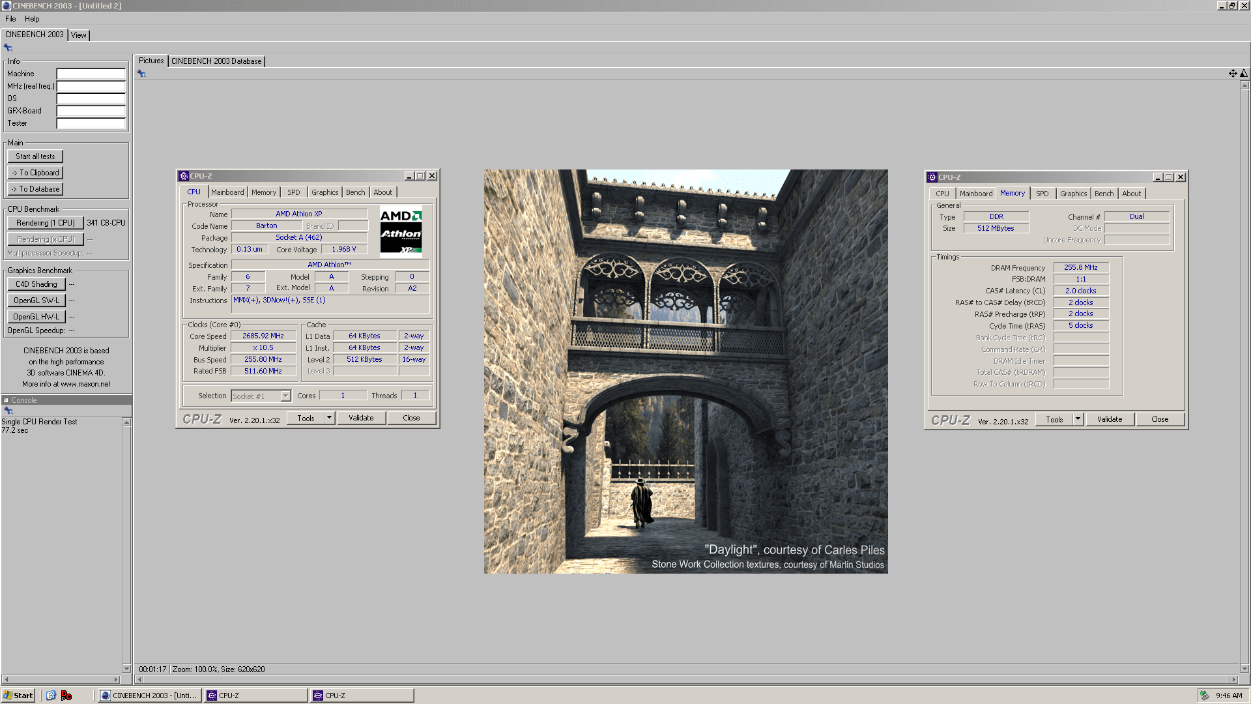Run Rendering (1 CPU) benchmark

(x=46, y=223)
